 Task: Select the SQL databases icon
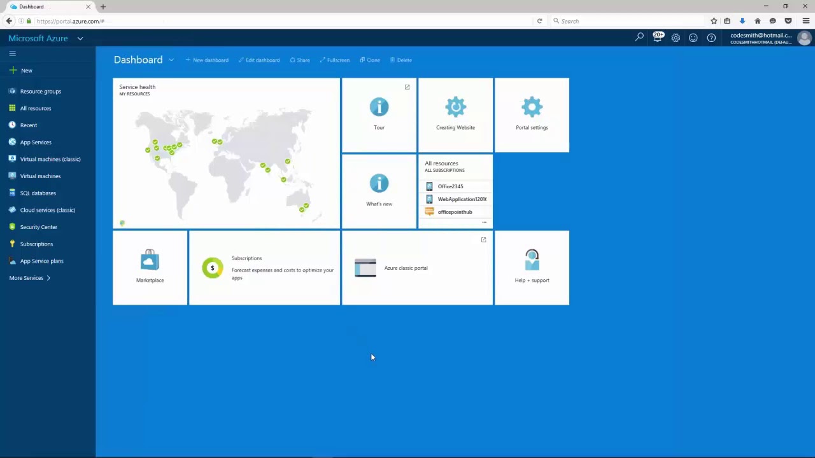12,193
